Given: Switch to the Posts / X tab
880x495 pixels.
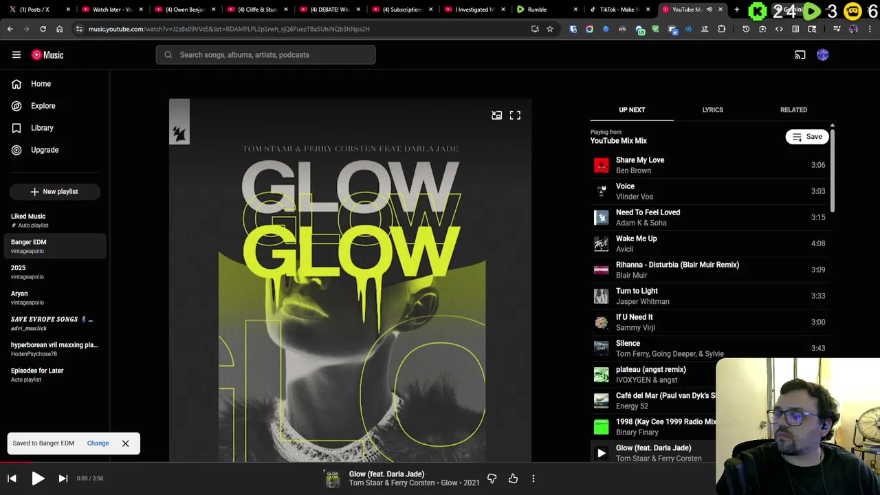Looking at the screenshot, I should (x=39, y=10).
